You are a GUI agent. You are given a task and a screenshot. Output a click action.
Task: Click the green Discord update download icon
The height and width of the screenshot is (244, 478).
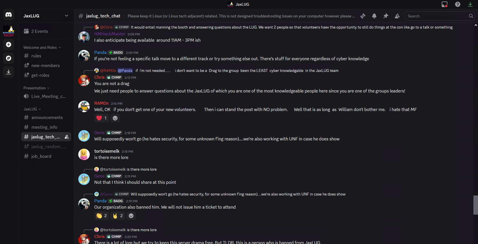470,4
